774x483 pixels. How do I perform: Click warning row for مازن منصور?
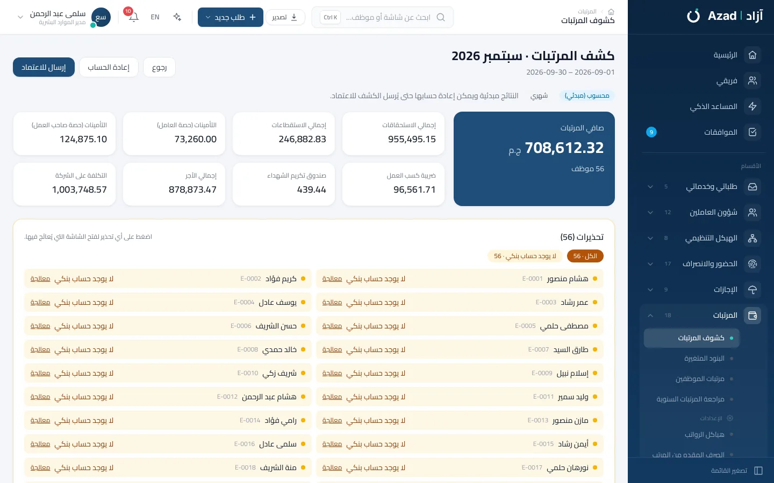coord(460,421)
